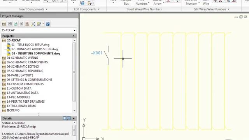Collapse the Projects panel header arrow
The width and height of the screenshot is (249, 140).
pyautogui.click(x=74, y=36)
